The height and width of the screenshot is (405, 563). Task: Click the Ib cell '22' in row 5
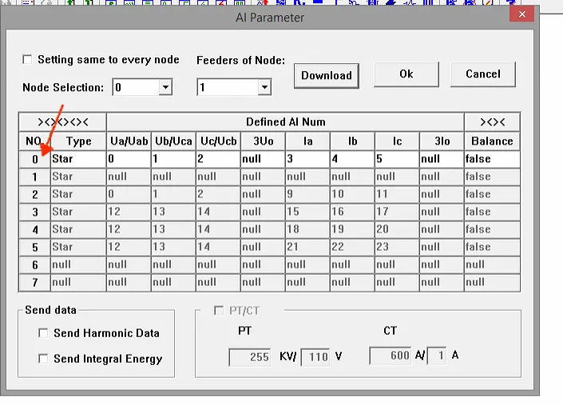(352, 247)
